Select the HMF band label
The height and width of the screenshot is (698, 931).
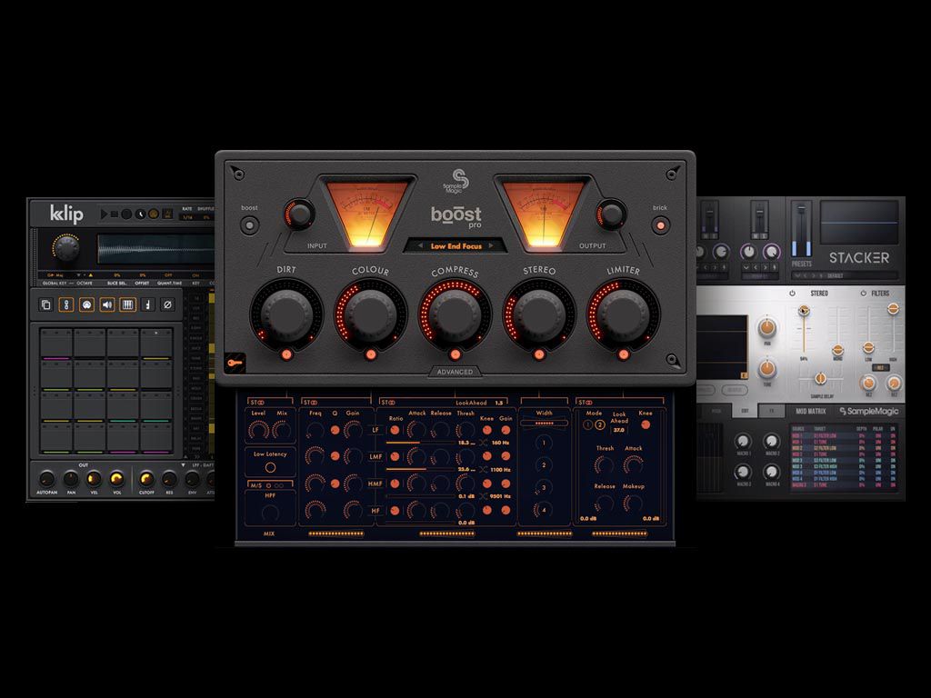375,484
